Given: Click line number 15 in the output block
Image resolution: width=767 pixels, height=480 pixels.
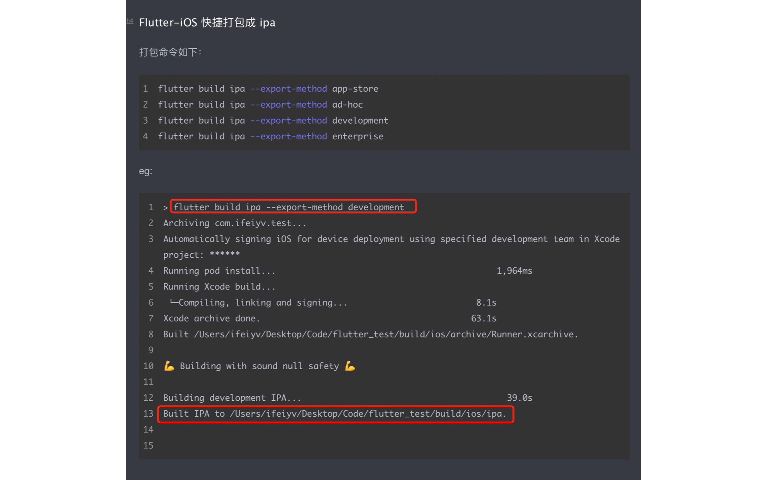Looking at the screenshot, I should [x=148, y=446].
